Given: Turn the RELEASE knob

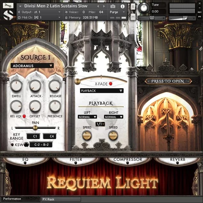Looking at the screenshot, I should (55, 86).
